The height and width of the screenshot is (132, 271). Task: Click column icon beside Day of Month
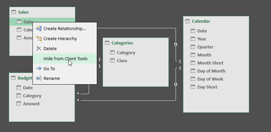[193, 71]
